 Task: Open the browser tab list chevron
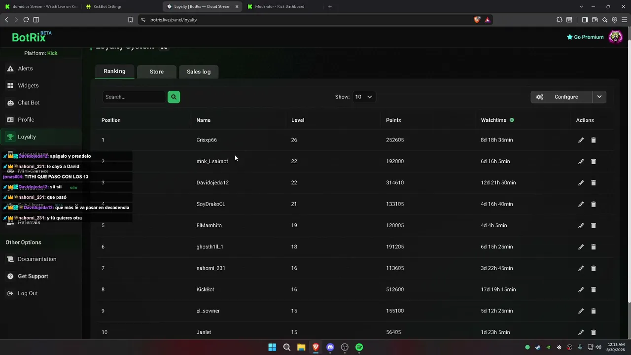(x=582, y=6)
